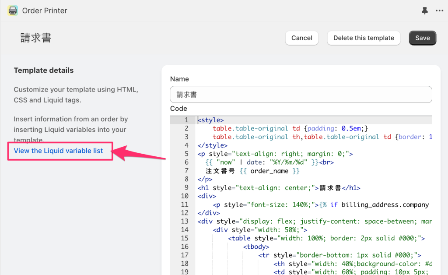The image size is (448, 275).
Task: Click the date filter code on line 6
Action: click(269, 162)
